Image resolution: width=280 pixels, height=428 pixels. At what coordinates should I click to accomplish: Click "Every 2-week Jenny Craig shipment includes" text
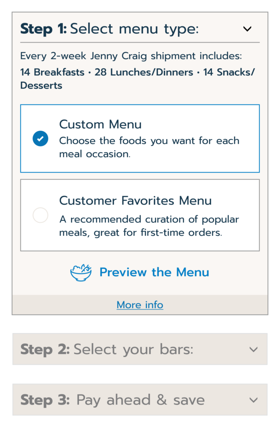(131, 56)
